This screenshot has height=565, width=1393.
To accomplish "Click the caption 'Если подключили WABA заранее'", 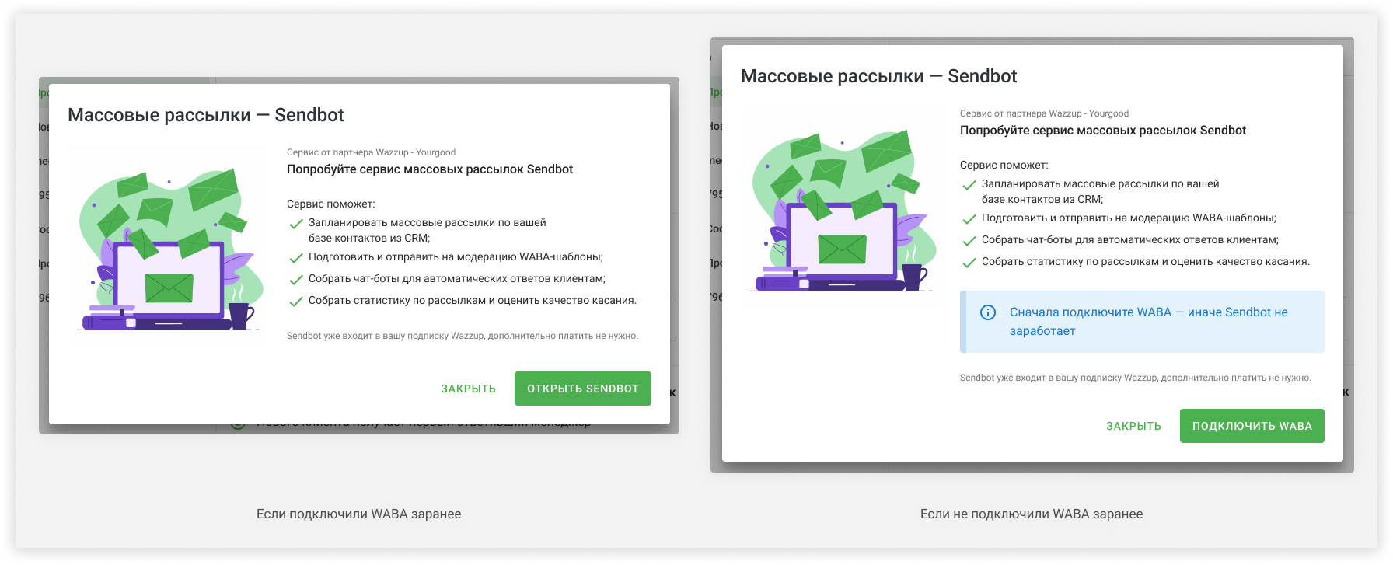I will point(358,514).
